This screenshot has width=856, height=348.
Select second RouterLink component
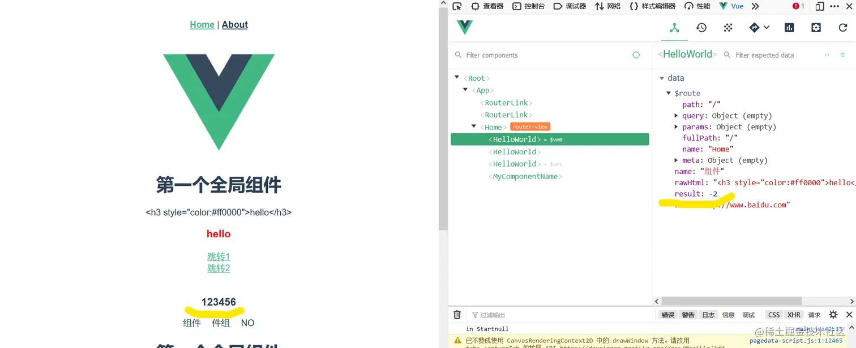coord(506,115)
